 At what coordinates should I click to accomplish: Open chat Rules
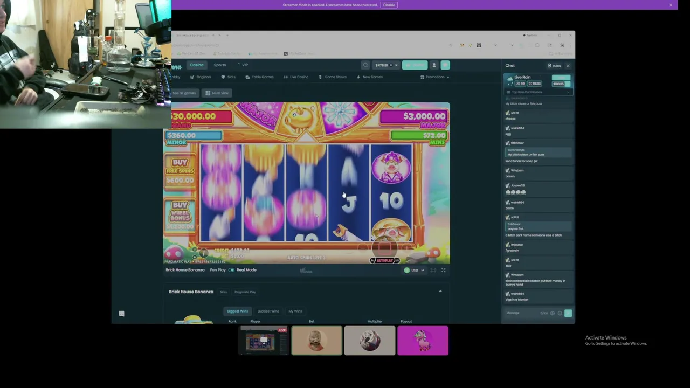554,66
